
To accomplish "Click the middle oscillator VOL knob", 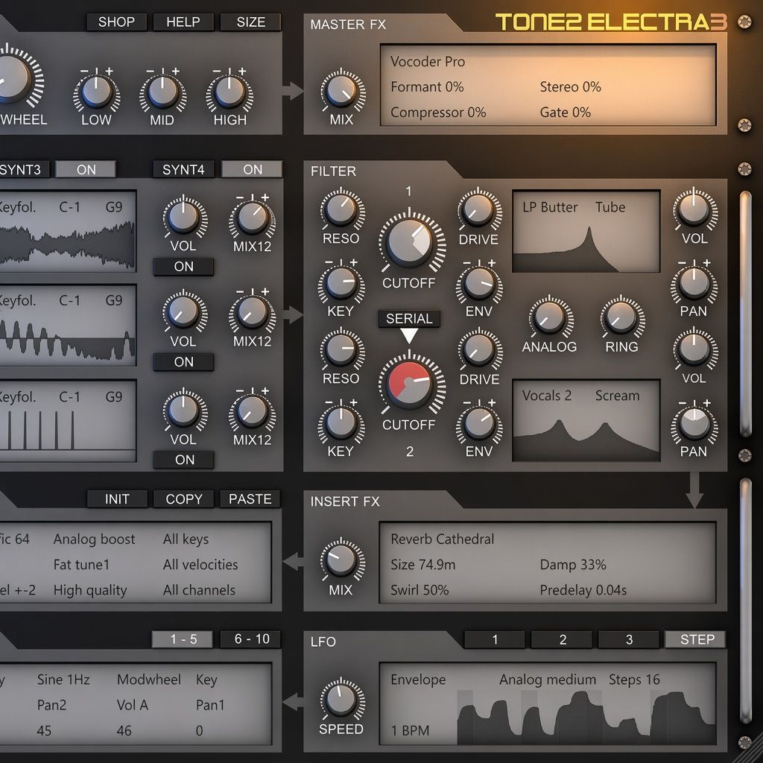I will pos(183,312).
